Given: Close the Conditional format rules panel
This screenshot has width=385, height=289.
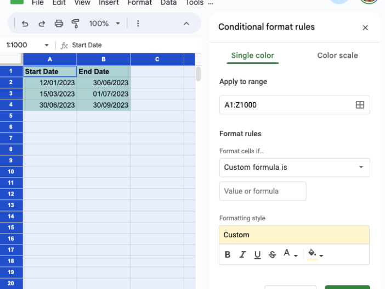Looking at the screenshot, I should coord(365,27).
